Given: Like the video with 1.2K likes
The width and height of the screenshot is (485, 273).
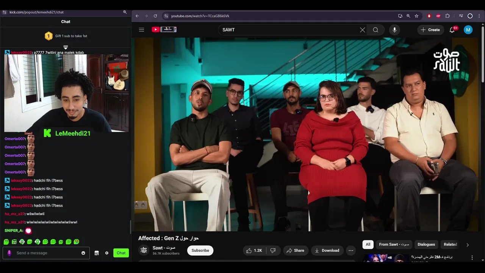Looking at the screenshot, I should click(254, 251).
